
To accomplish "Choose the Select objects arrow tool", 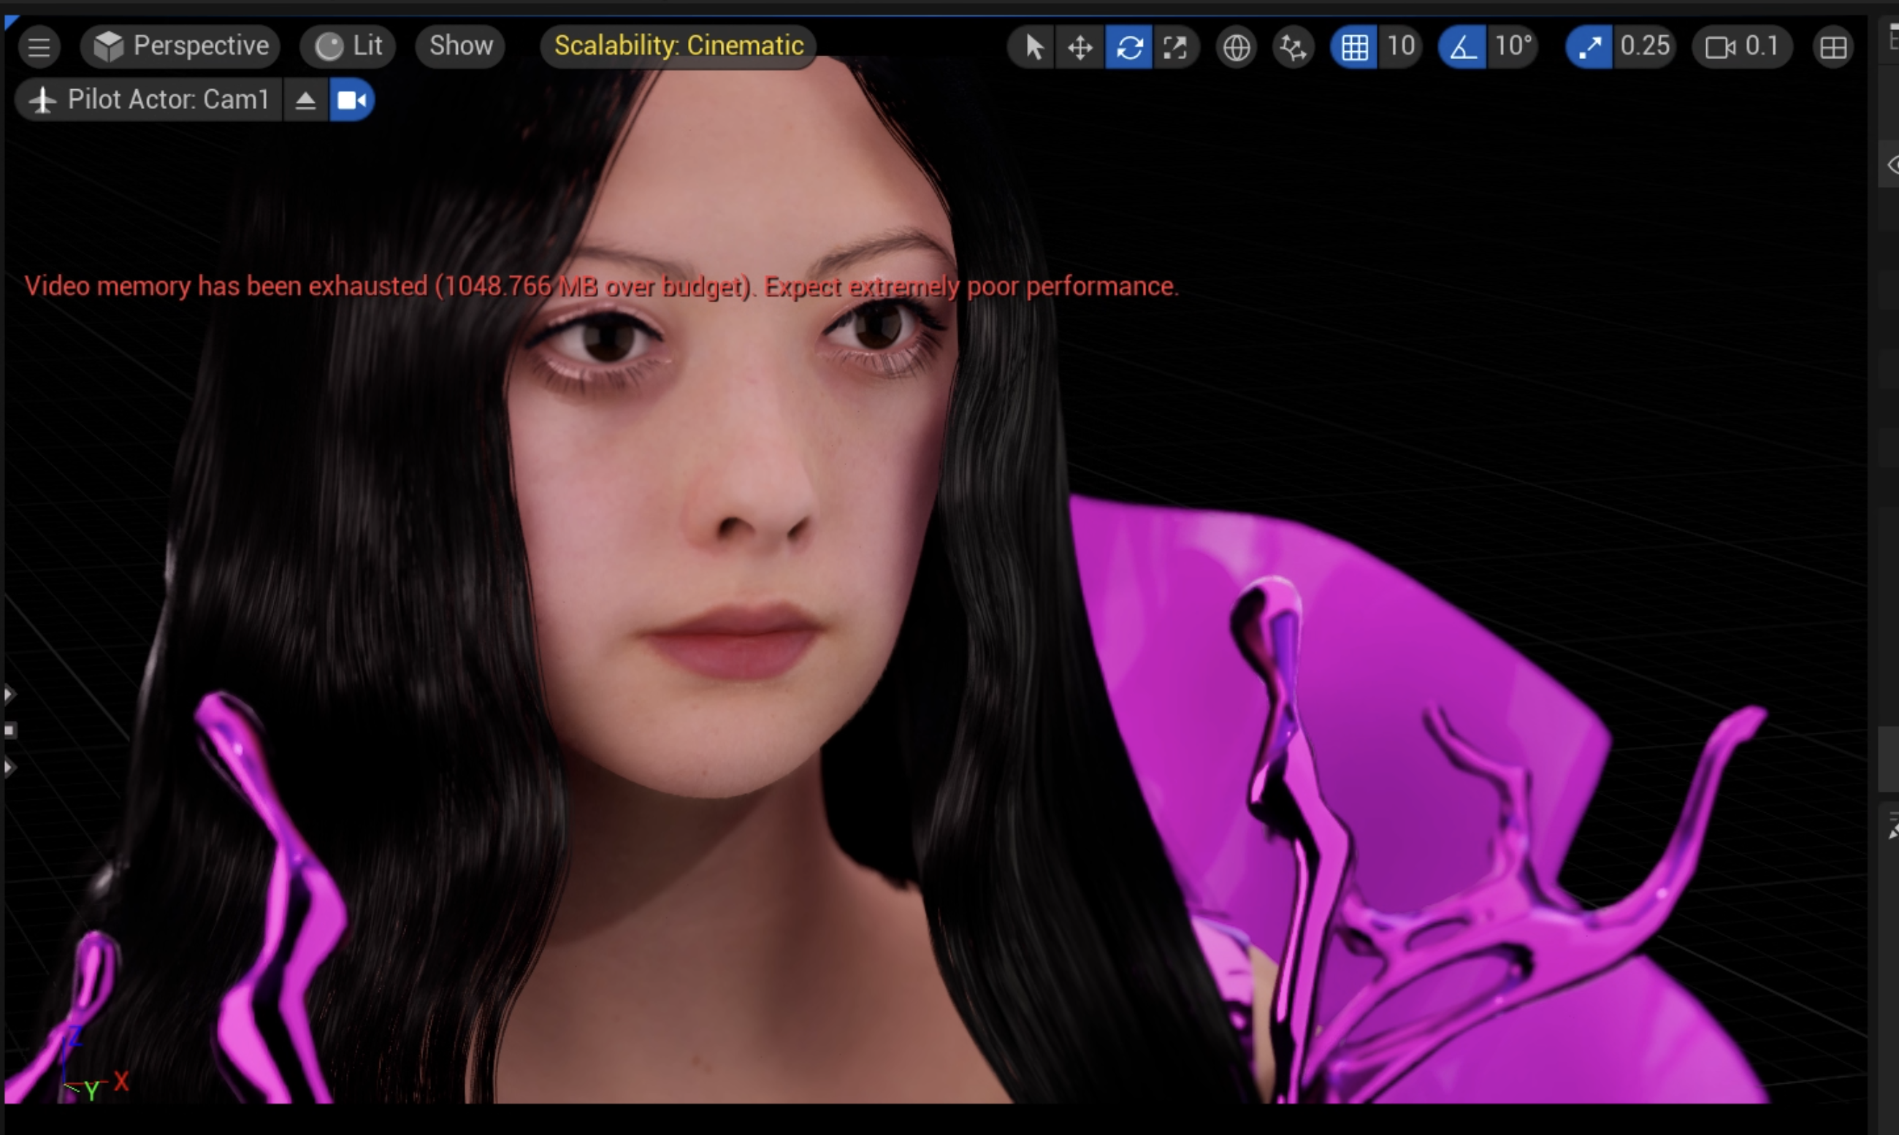I will (x=1033, y=47).
